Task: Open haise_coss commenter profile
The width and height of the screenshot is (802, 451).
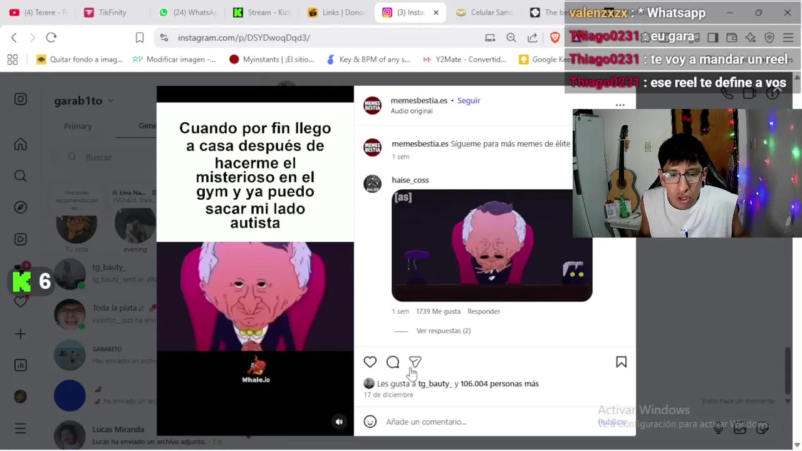Action: point(410,180)
